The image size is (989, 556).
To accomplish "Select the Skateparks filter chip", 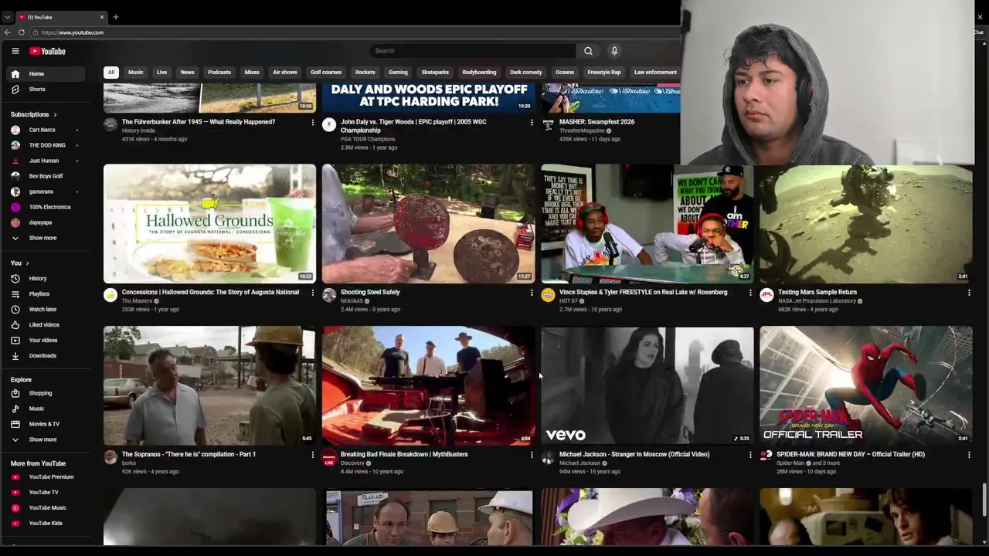I will pos(435,73).
